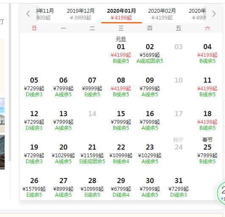Advance months with right arrow
This screenshot has height=217, width=225.
click(214, 14)
